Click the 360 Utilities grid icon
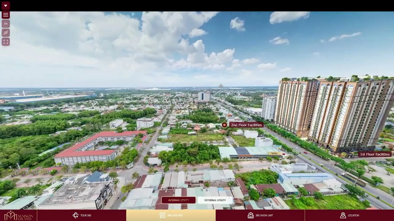 pyautogui.click(x=163, y=215)
